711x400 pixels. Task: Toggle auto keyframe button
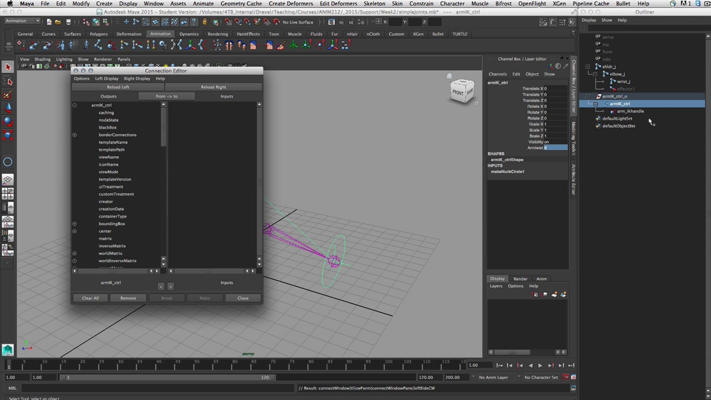[x=565, y=377]
